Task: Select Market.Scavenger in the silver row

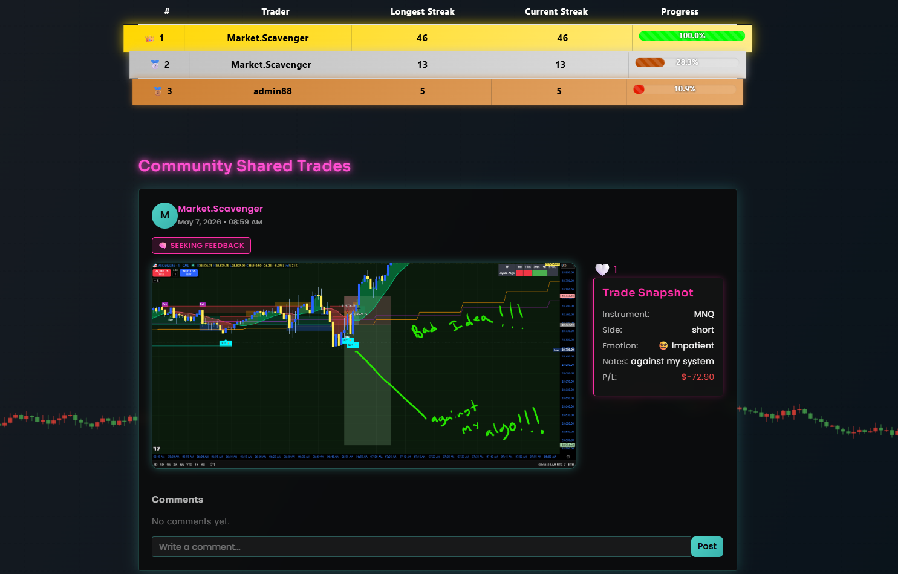Action: coord(271,65)
